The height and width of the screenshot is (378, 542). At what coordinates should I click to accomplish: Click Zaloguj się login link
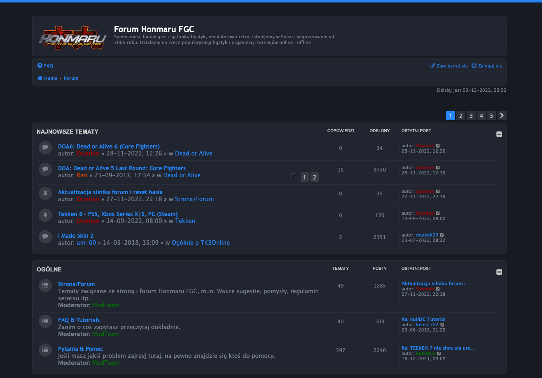tap(486, 65)
